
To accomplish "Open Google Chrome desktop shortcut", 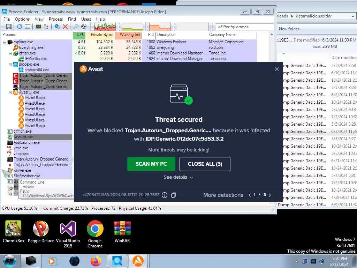I will (x=95, y=234).
